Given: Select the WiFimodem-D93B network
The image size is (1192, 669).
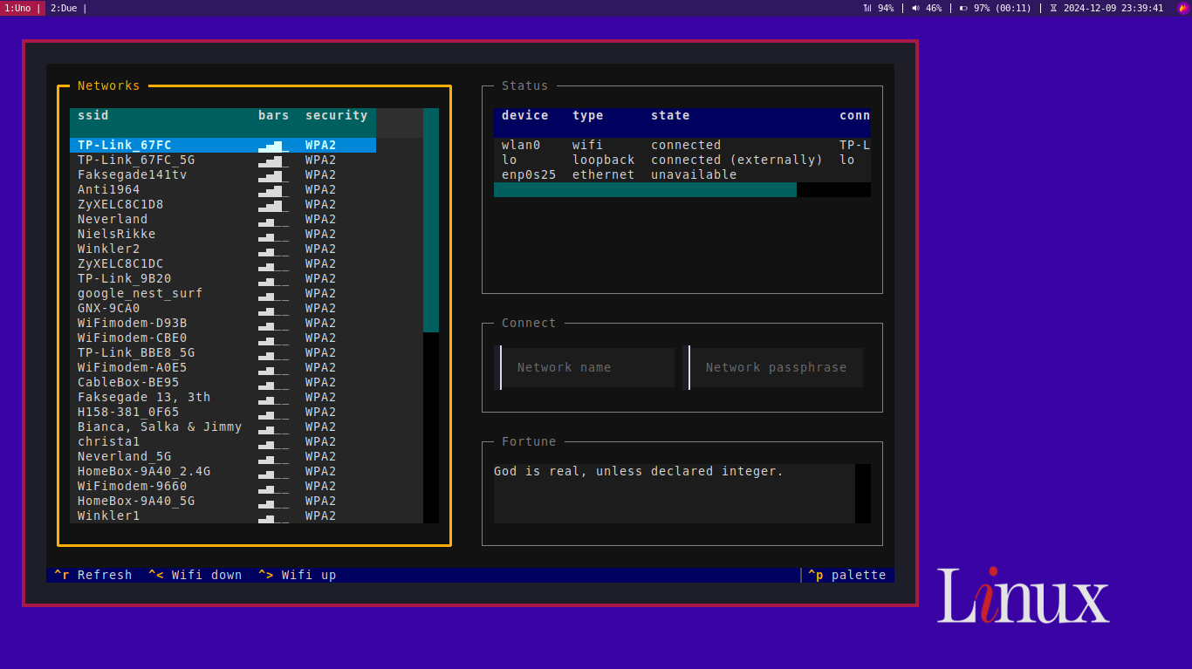Looking at the screenshot, I should pos(223,323).
